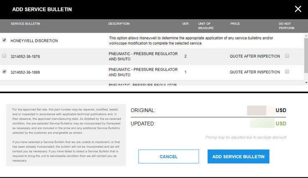Image resolution: width=308 pixels, height=178 pixels.
Task: Enable Do Not Perform for bulletin 3214552-36-1876
Action: pos(287,56)
